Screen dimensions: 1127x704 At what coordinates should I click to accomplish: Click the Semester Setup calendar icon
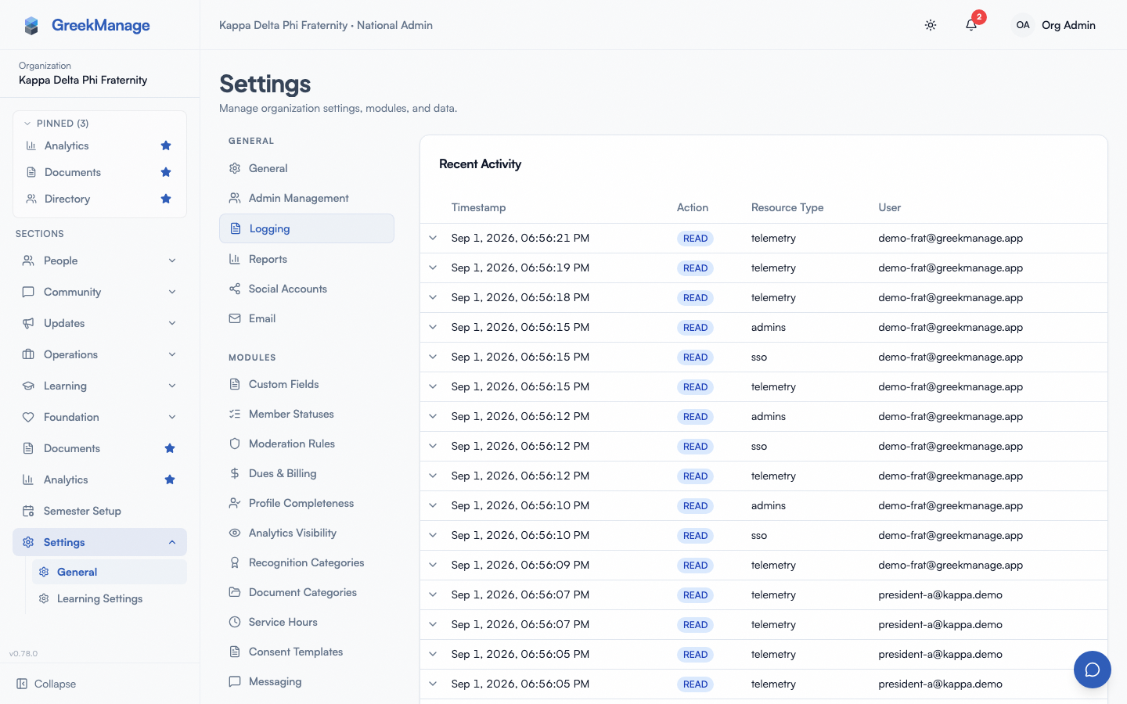pos(28,511)
